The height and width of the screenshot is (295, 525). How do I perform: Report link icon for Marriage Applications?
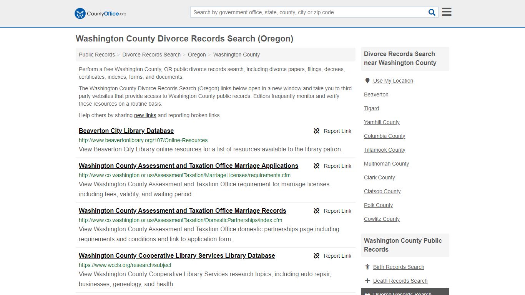click(317, 166)
